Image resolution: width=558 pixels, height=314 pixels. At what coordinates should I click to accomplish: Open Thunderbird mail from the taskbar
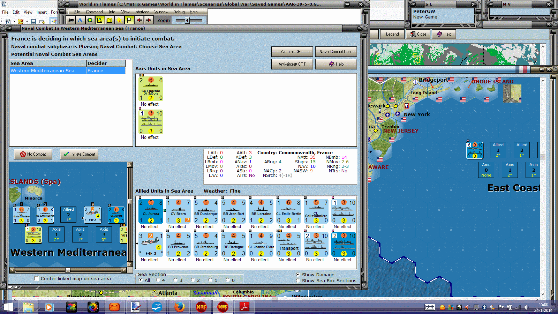coord(157,307)
